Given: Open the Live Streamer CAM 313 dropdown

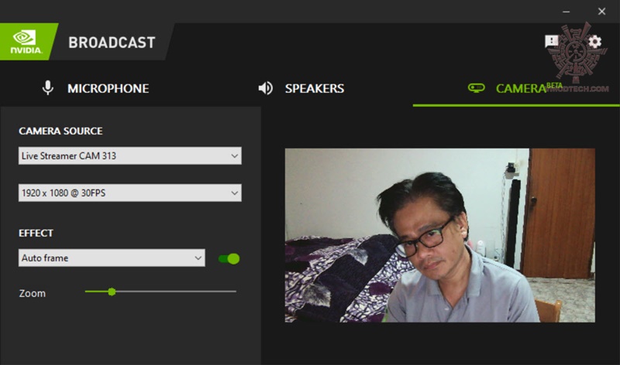Looking at the screenshot, I should (129, 156).
